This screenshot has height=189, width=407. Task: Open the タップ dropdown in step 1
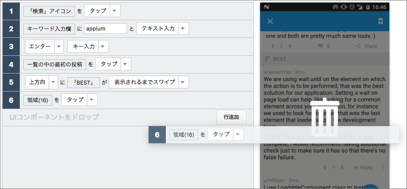click(x=114, y=11)
